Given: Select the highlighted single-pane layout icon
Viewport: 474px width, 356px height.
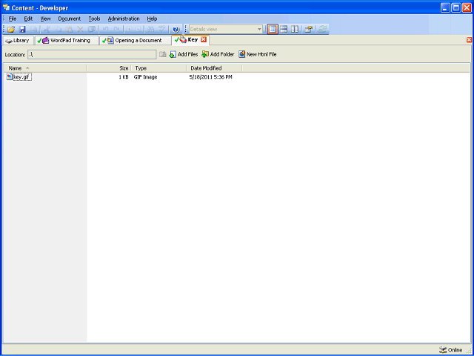Looking at the screenshot, I should pyautogui.click(x=273, y=30).
